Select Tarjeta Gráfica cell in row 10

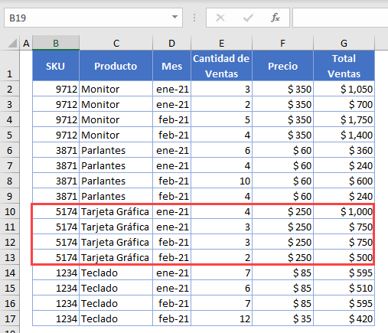click(x=116, y=211)
